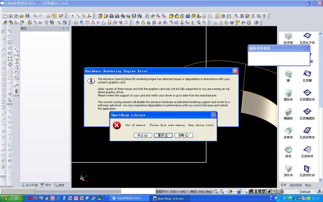The width and height of the screenshot is (323, 202).
Task: Click the pattern array icon
Action: click(229, 16)
